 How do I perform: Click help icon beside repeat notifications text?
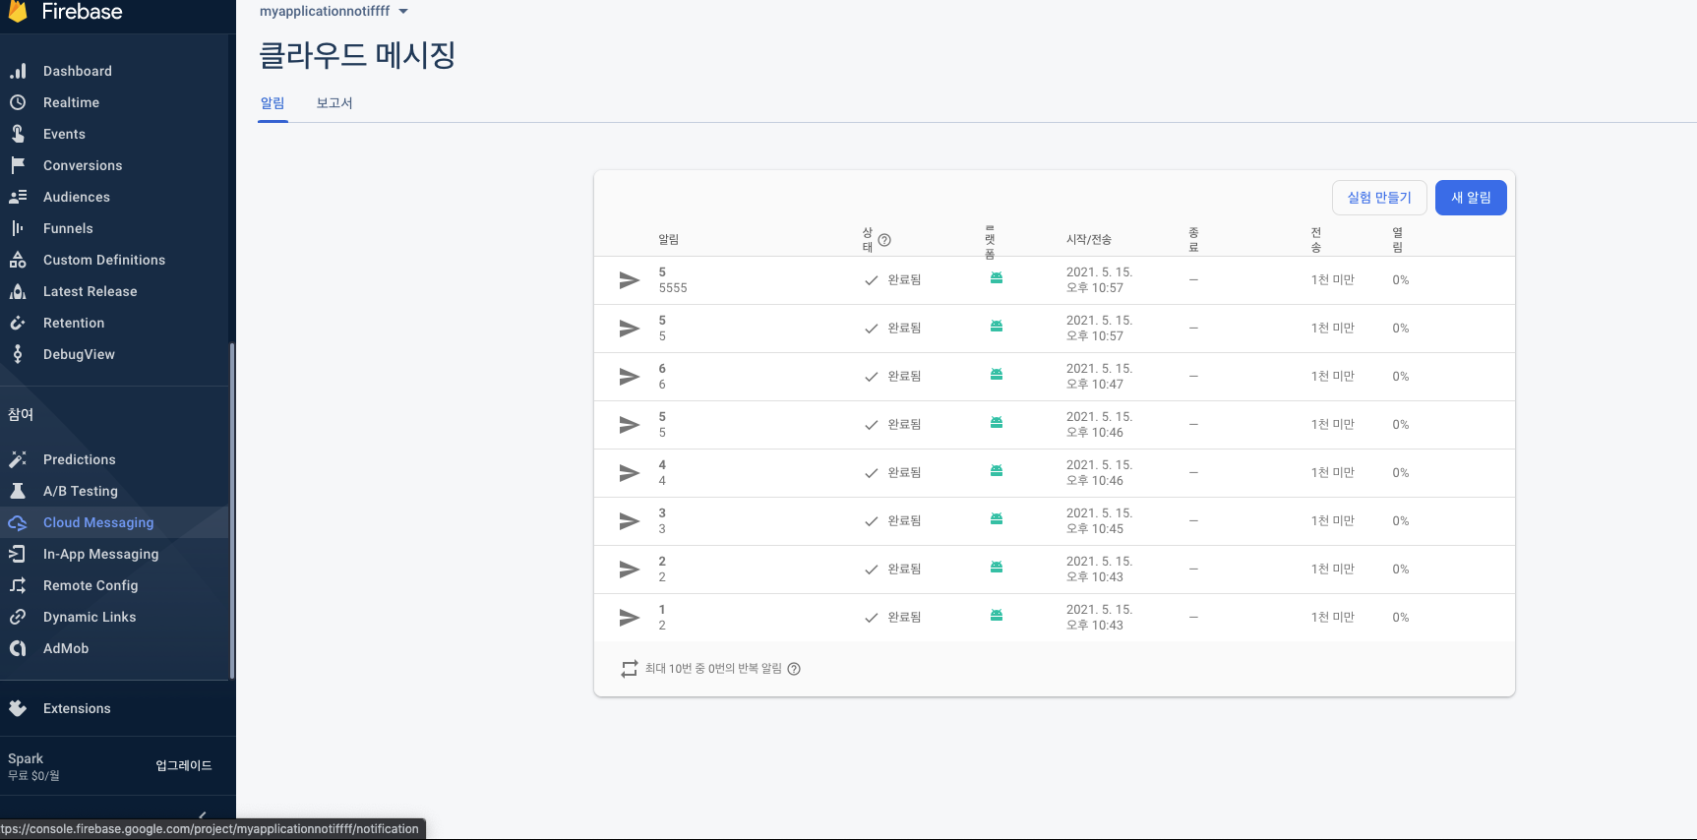pyautogui.click(x=794, y=669)
